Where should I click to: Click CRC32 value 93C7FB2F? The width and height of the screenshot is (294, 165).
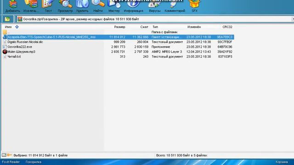225,42
